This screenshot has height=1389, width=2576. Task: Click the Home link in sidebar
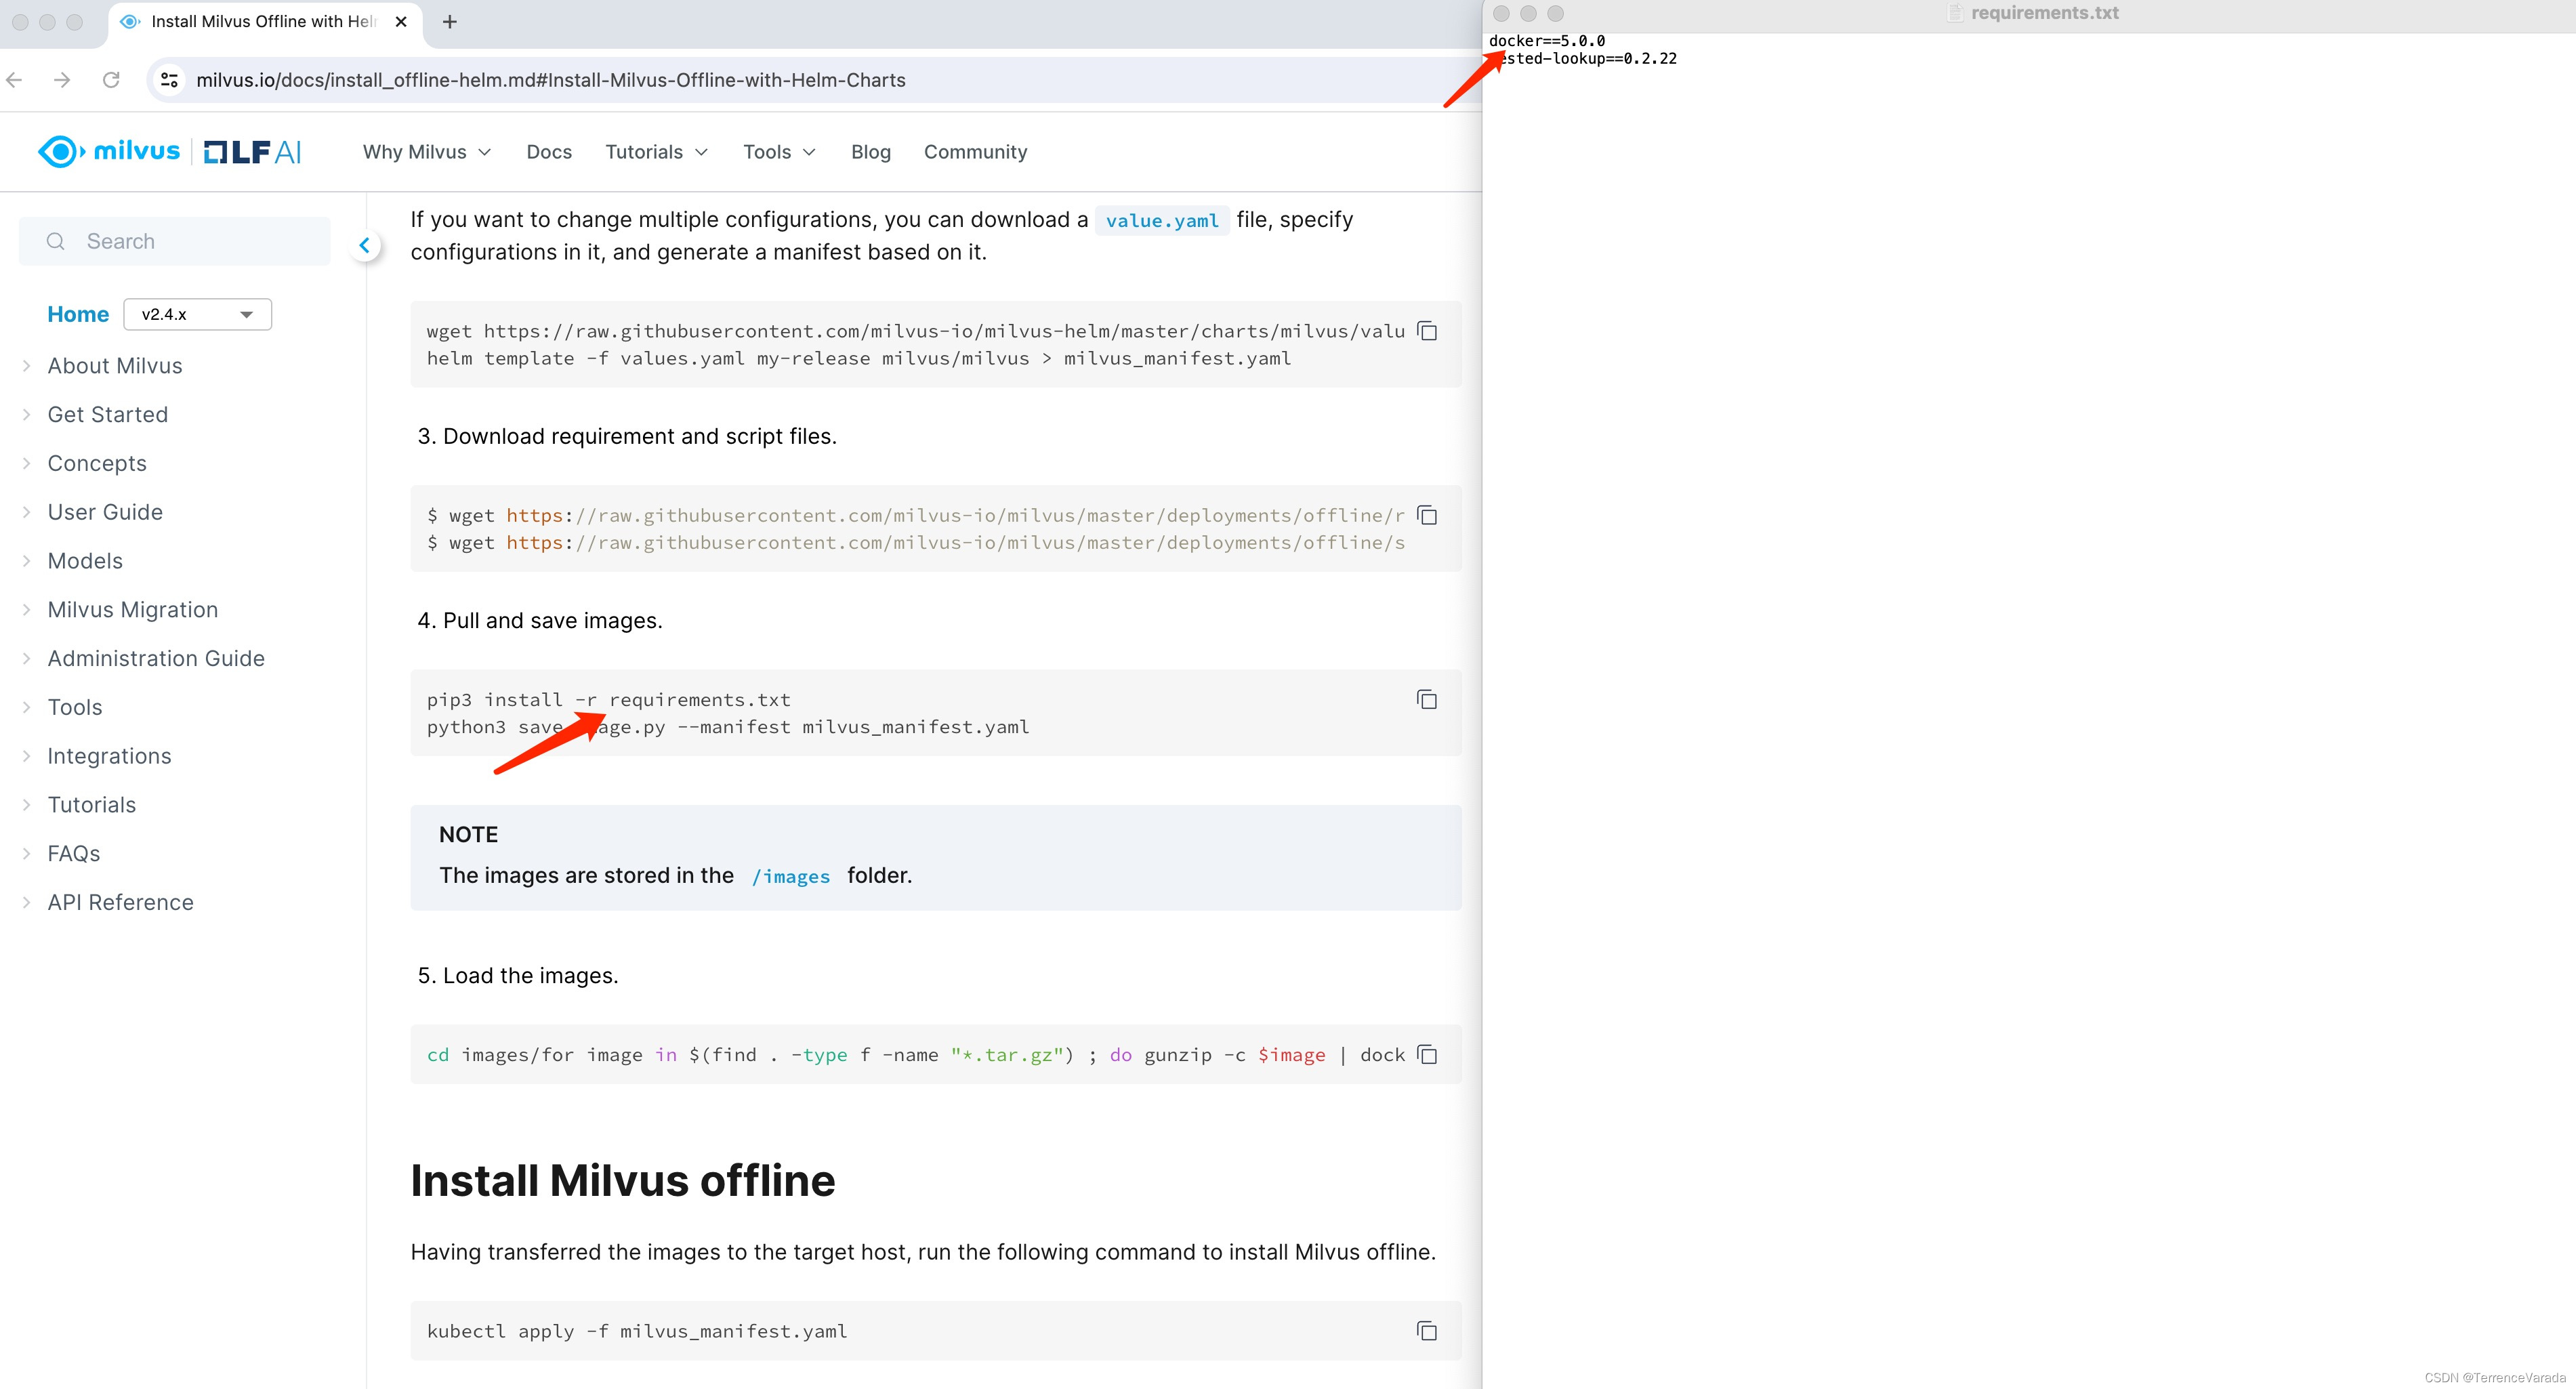[x=78, y=314]
